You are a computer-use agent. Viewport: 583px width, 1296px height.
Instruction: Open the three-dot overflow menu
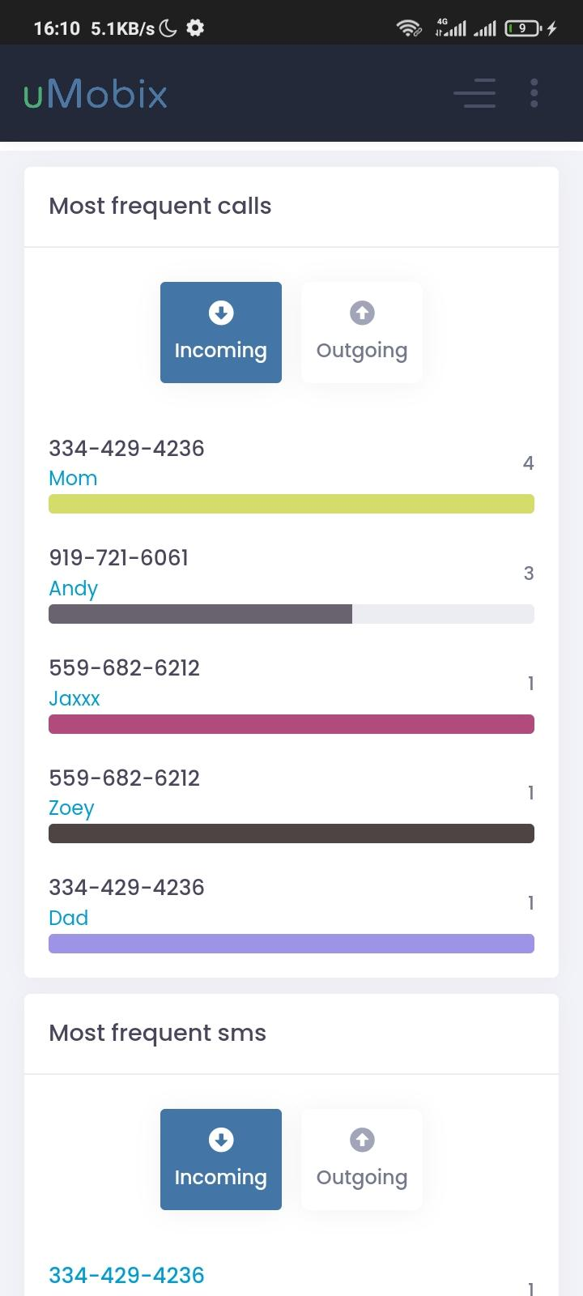[534, 92]
